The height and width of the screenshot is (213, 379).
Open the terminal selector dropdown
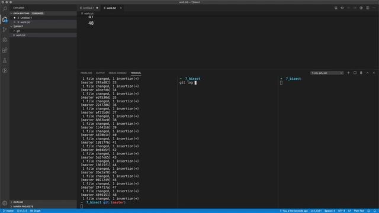pos(327,73)
